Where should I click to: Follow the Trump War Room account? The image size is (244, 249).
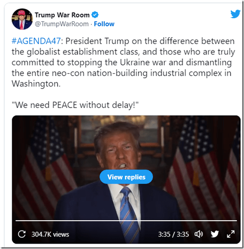coord(104,24)
